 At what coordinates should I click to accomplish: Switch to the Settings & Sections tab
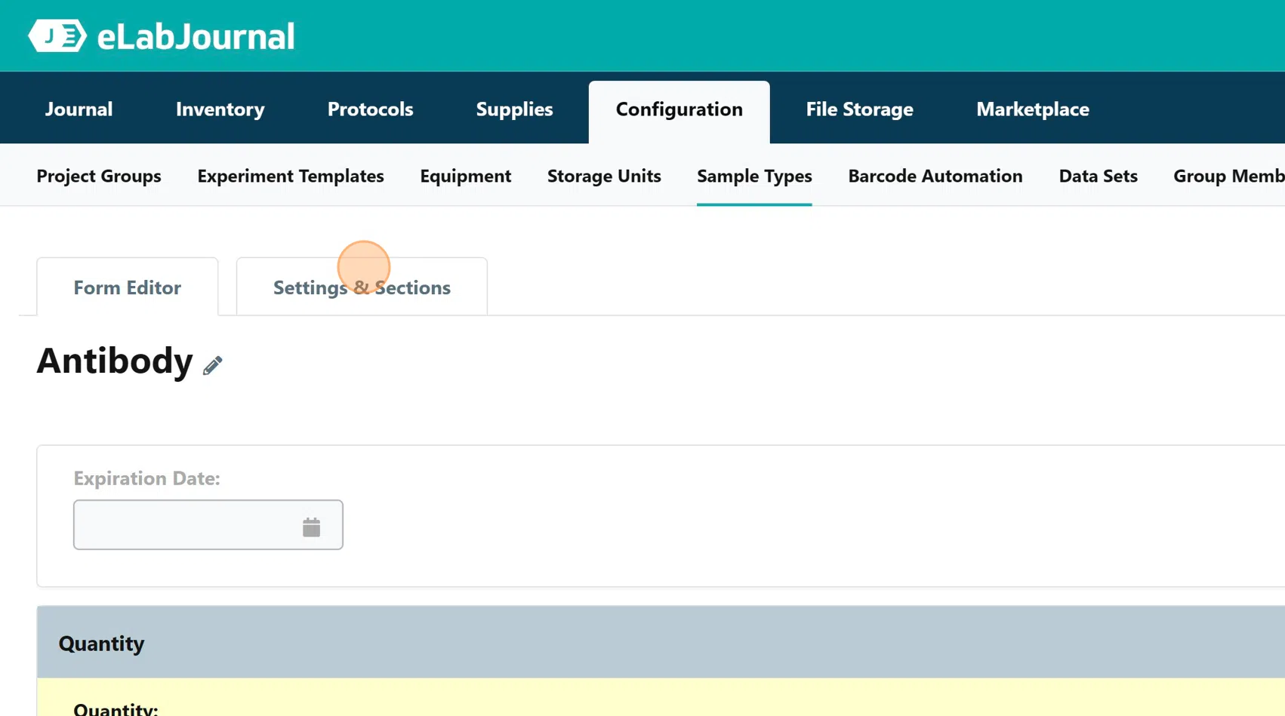[362, 287]
